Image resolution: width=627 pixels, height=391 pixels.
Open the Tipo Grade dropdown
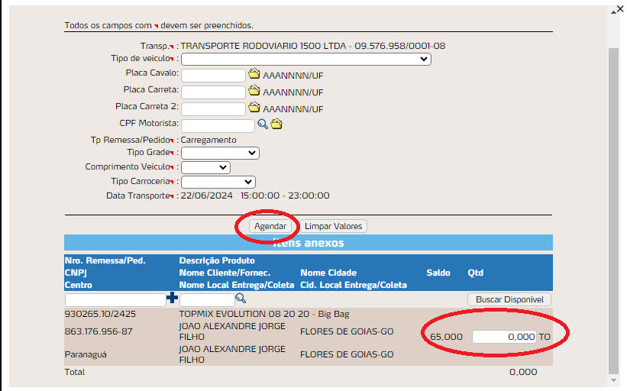[x=221, y=153]
